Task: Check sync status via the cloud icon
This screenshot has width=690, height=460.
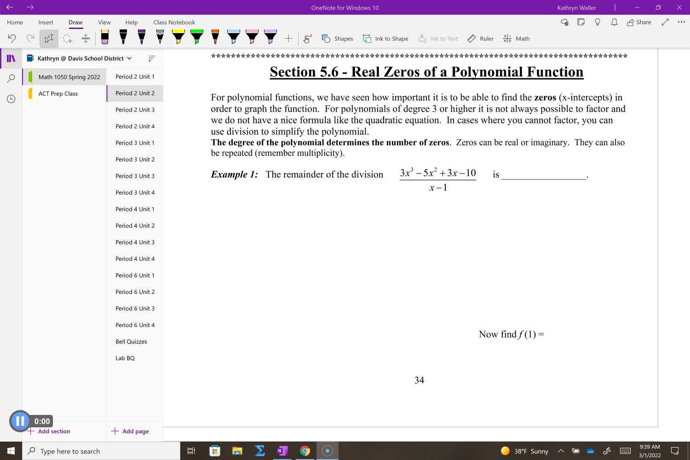Action: click(x=564, y=22)
